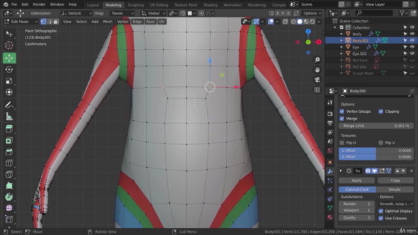The height and width of the screenshot is (235, 418).
Task: Open the Mesh menu in viewport header
Action: pyautogui.click(x=108, y=22)
